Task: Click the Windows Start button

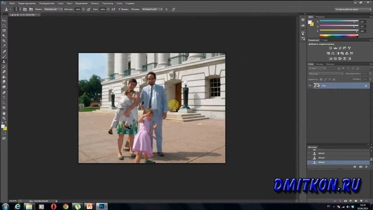Action: pos(5,206)
